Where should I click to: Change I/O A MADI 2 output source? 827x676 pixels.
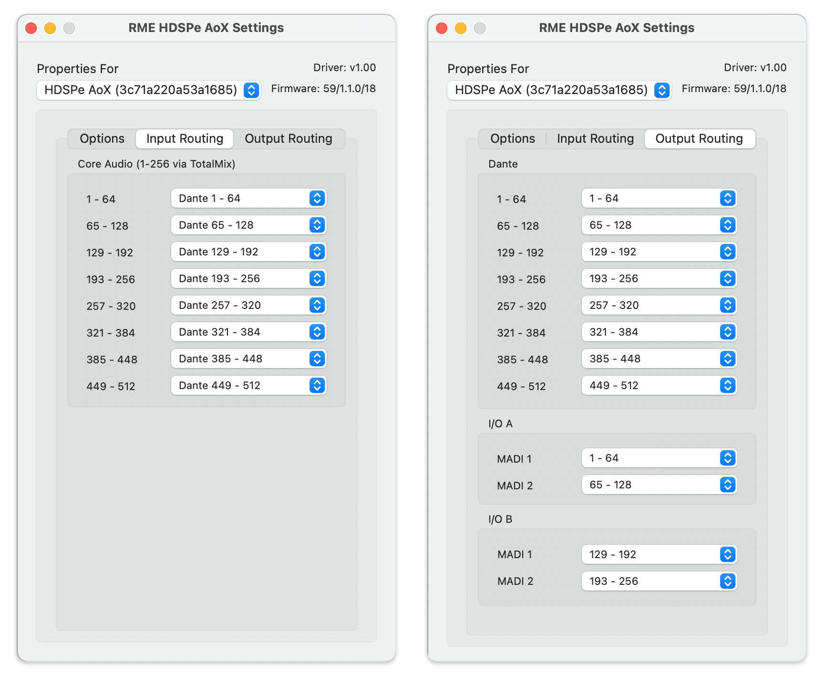(659, 485)
